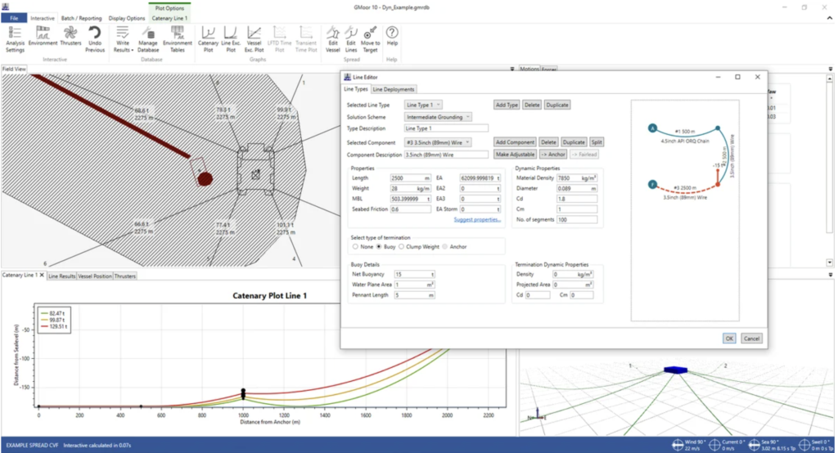Click the Move to Target icon
The width and height of the screenshot is (838, 453).
(370, 37)
